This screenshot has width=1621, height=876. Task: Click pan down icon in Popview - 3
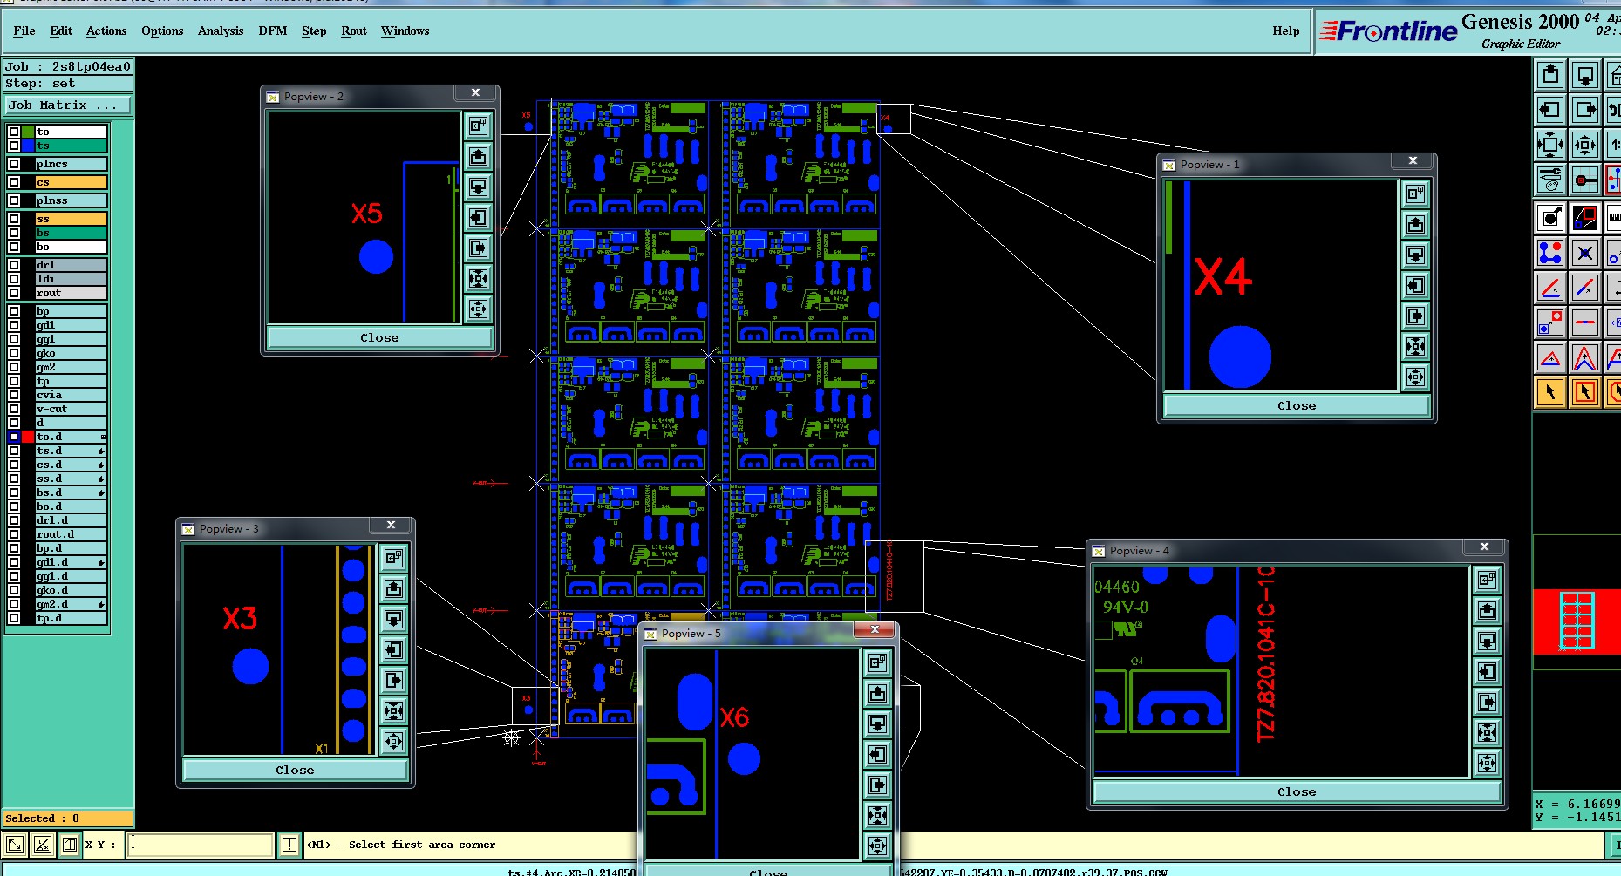coord(393,620)
